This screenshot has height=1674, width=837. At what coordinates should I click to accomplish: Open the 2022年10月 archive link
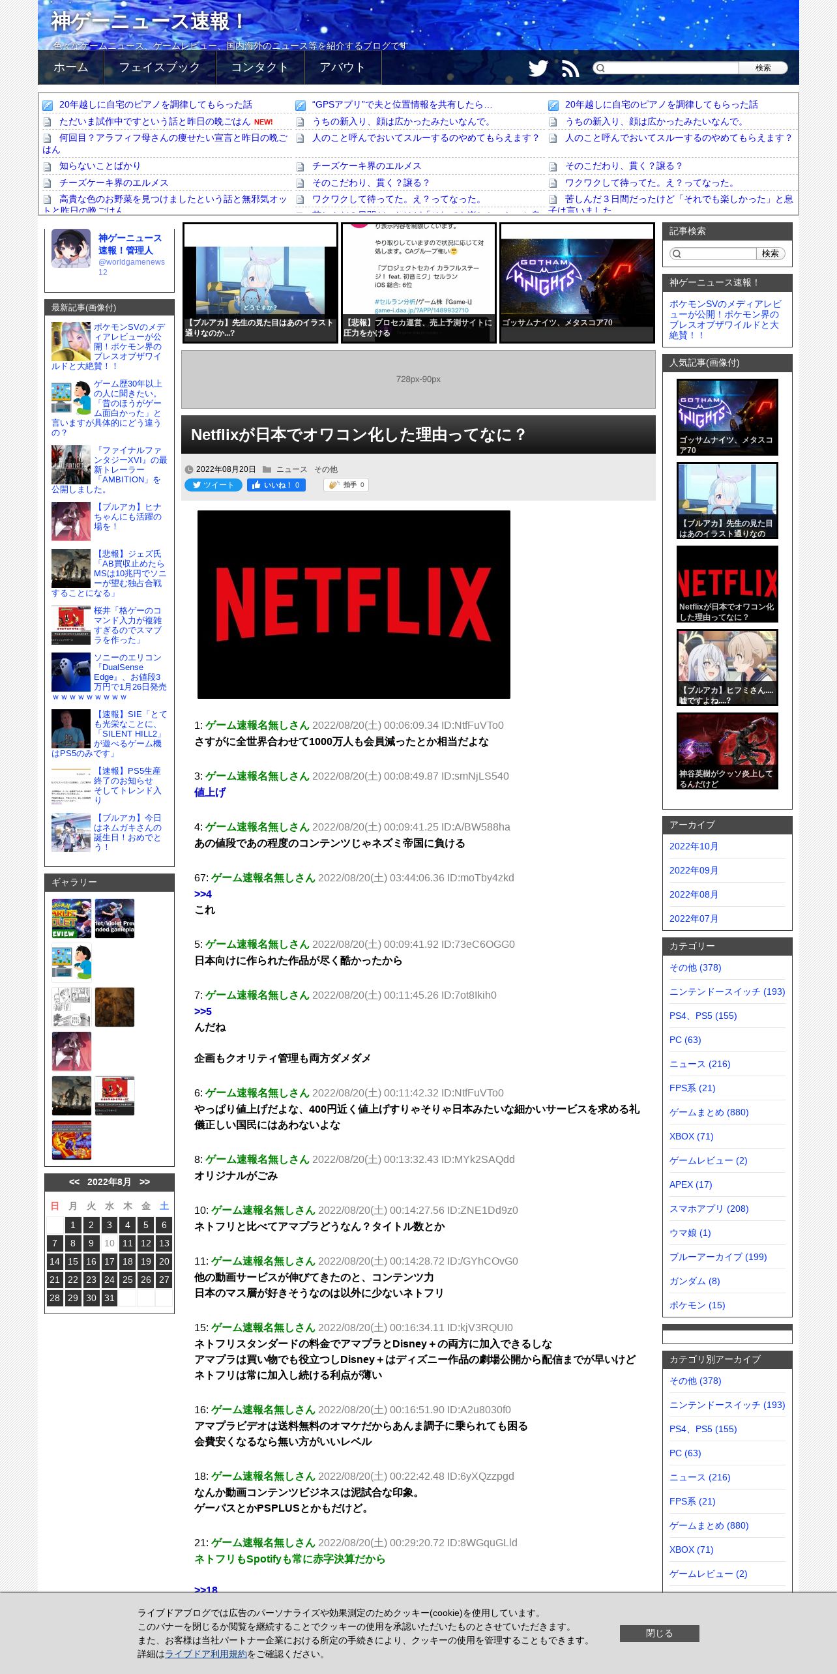click(694, 846)
